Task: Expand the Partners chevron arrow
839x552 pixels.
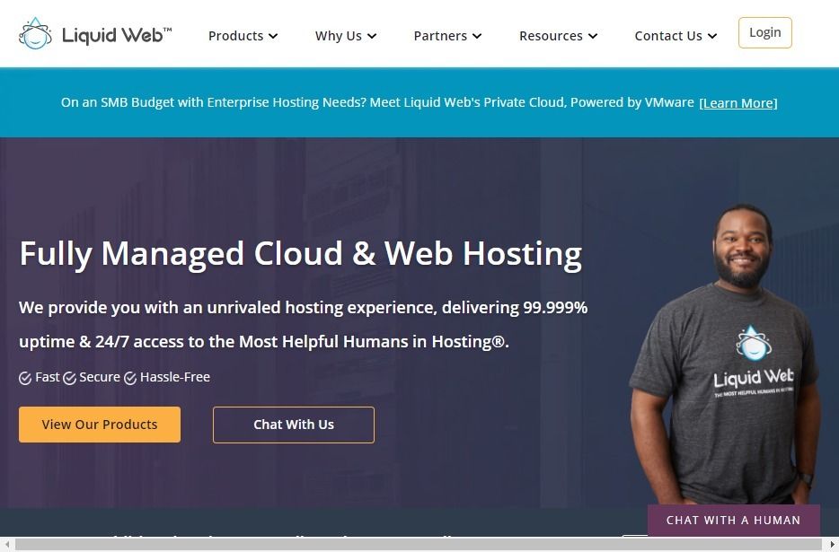Action: tap(477, 37)
